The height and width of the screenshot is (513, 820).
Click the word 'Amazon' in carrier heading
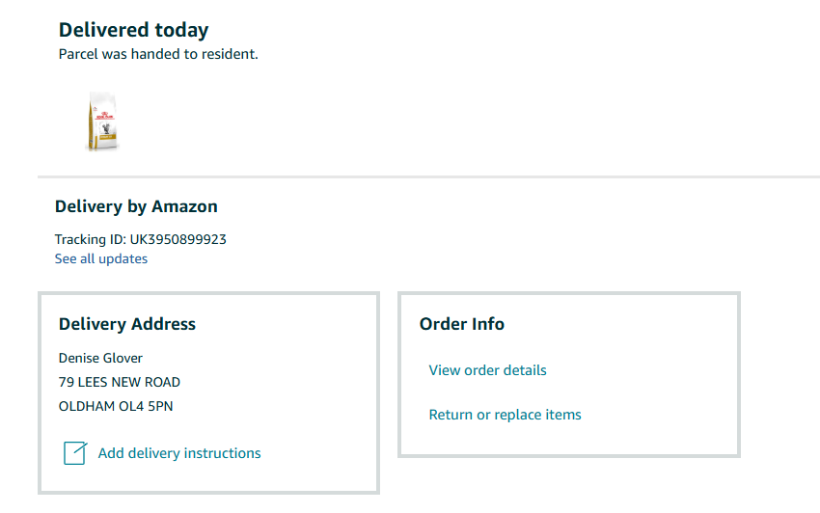(184, 206)
